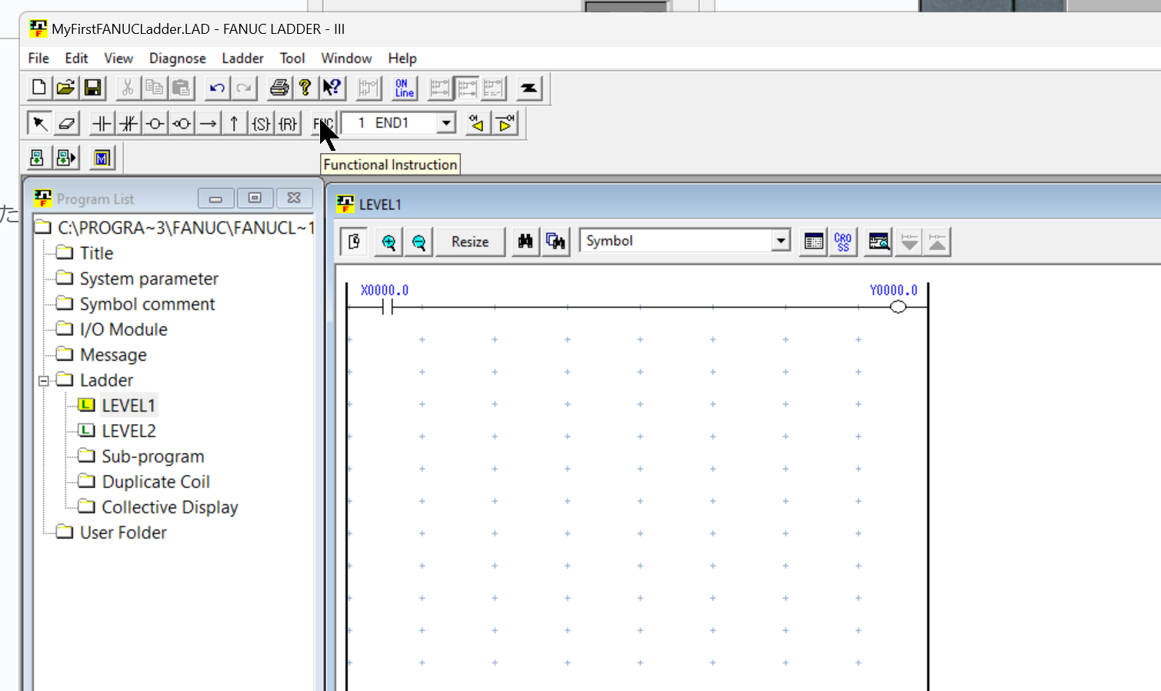Click the Redo arrow icon
The image size is (1161, 691).
(244, 88)
